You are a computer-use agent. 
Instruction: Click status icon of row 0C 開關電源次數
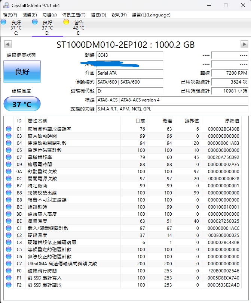tap(9, 178)
